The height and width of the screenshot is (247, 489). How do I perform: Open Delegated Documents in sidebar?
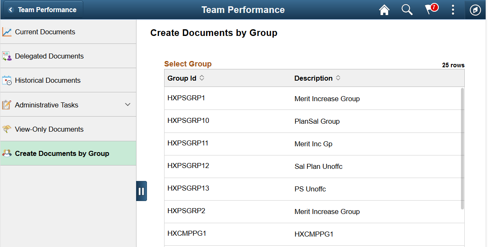[x=68, y=56]
